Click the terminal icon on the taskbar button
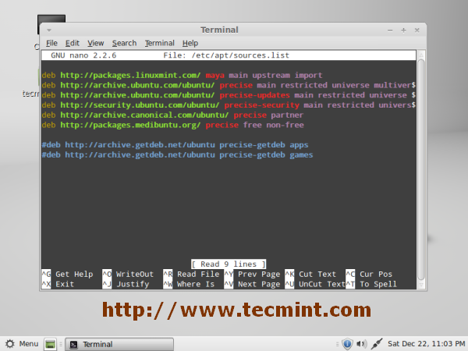The height and width of the screenshot is (351, 468). click(x=73, y=345)
